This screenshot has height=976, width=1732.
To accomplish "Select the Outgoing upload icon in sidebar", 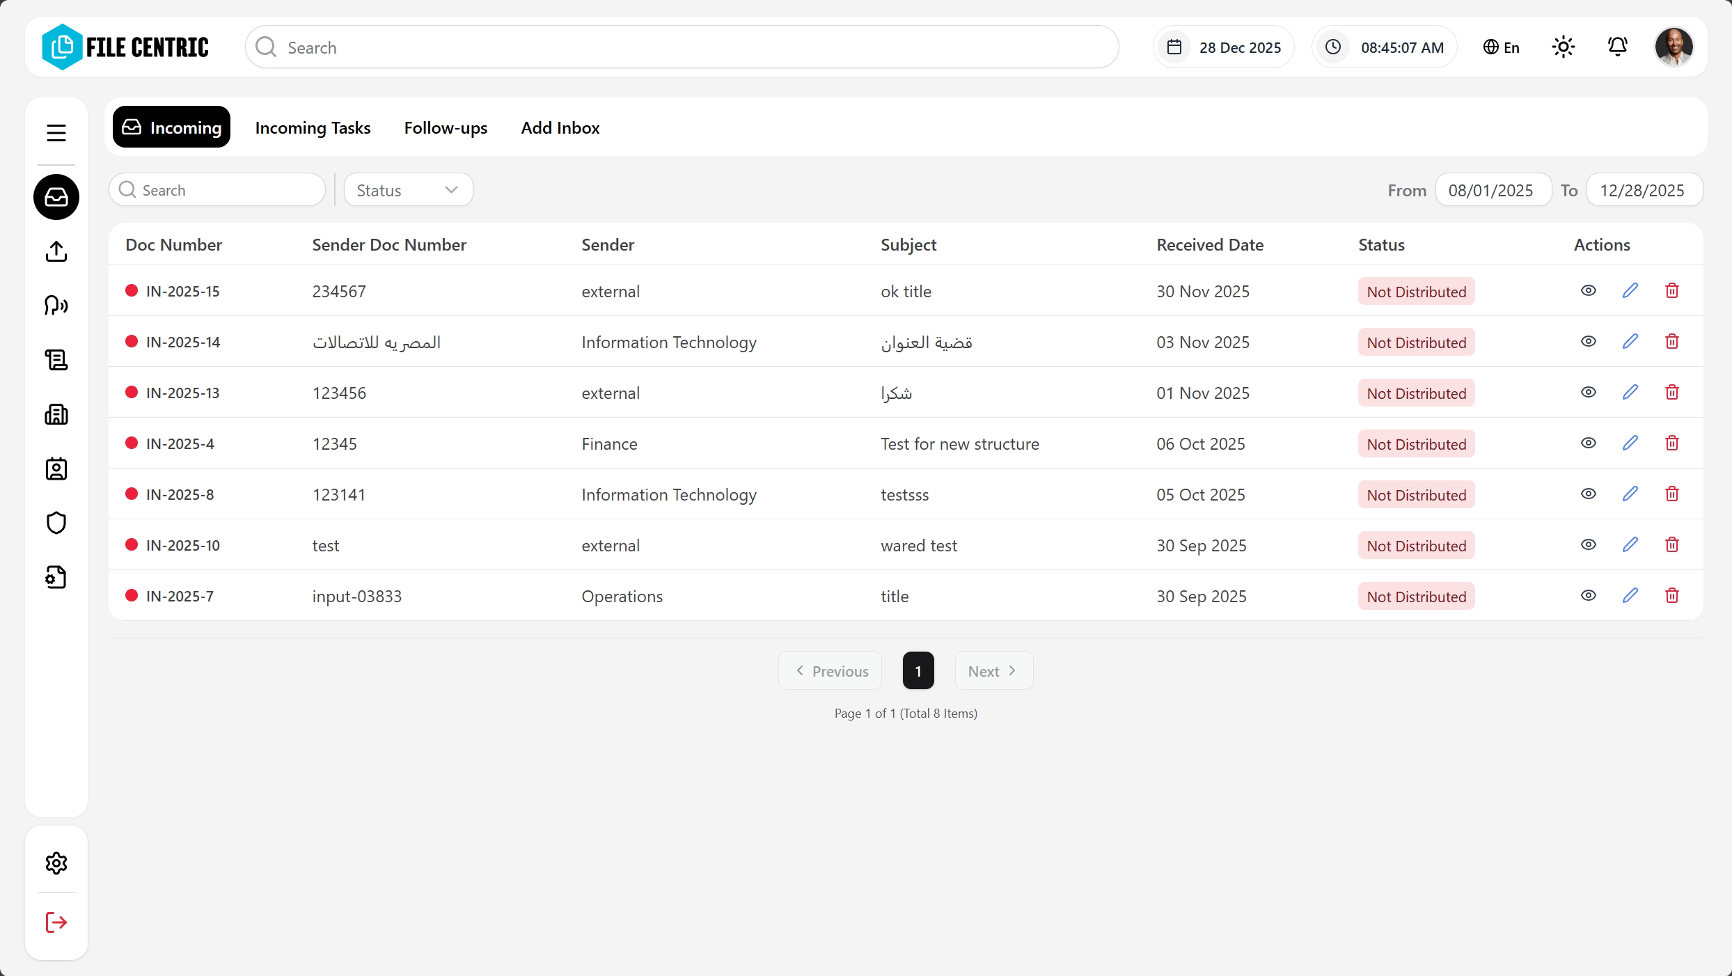I will pyautogui.click(x=56, y=251).
